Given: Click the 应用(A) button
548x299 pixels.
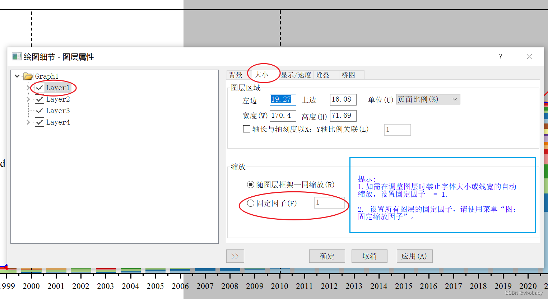Looking at the screenshot, I should pos(414,256).
